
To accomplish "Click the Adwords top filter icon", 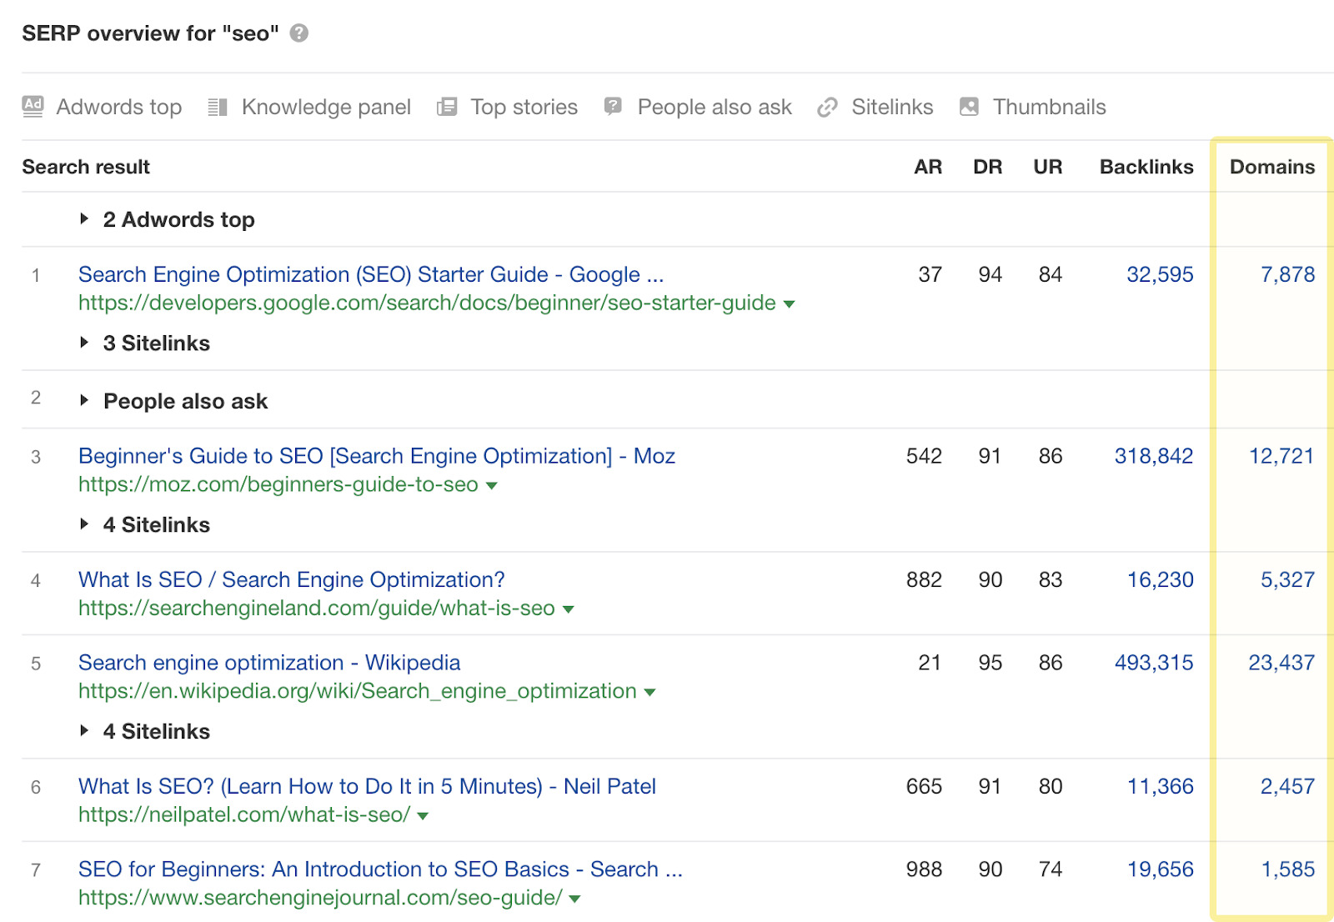I will point(33,106).
